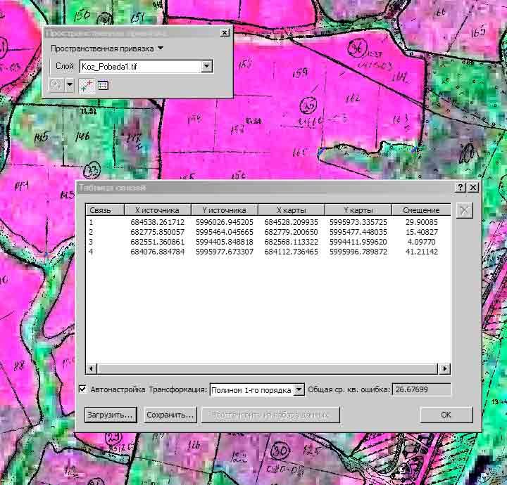Click the OK button
The image size is (507, 485).
(x=446, y=415)
